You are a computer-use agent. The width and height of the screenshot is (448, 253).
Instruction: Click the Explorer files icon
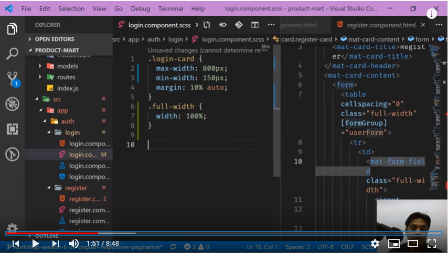(x=12, y=29)
